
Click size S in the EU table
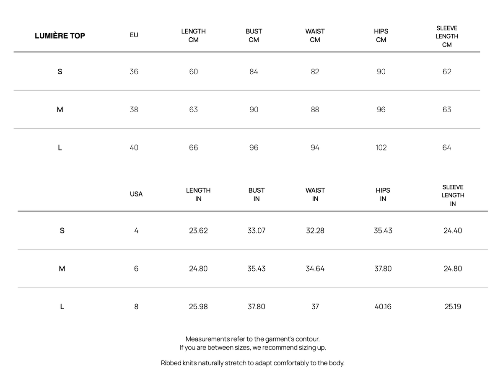60,72
